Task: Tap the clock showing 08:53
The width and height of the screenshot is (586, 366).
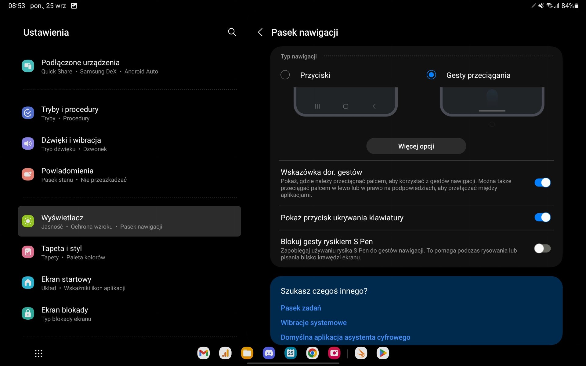Action: click(x=16, y=5)
